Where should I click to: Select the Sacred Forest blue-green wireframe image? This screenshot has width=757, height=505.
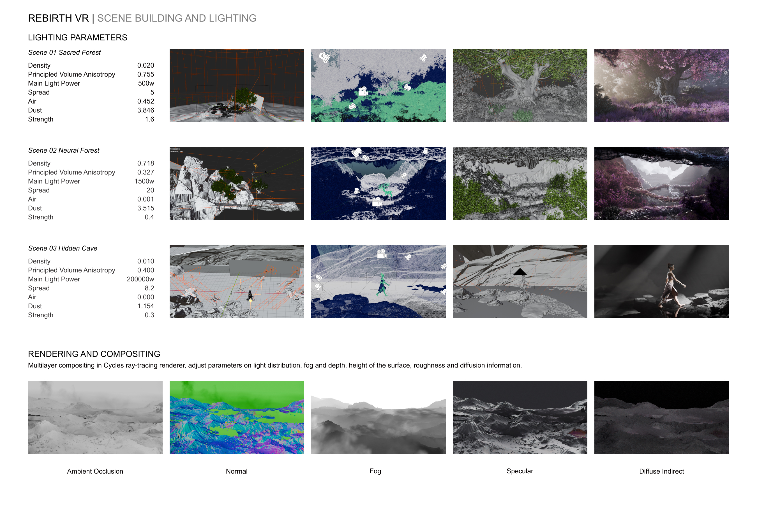pos(378,85)
